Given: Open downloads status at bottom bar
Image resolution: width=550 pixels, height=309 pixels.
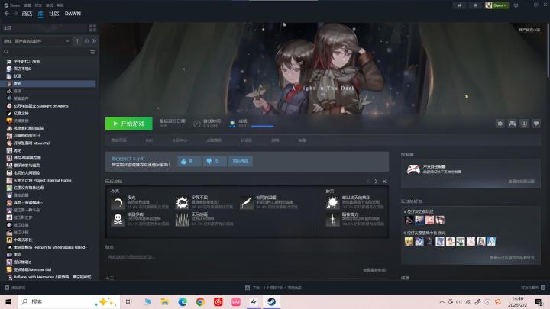Looking at the screenshot, I should [x=273, y=288].
